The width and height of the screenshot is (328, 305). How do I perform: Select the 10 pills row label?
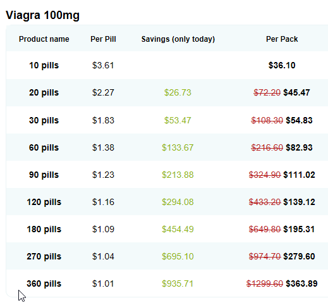pyautogui.click(x=44, y=65)
